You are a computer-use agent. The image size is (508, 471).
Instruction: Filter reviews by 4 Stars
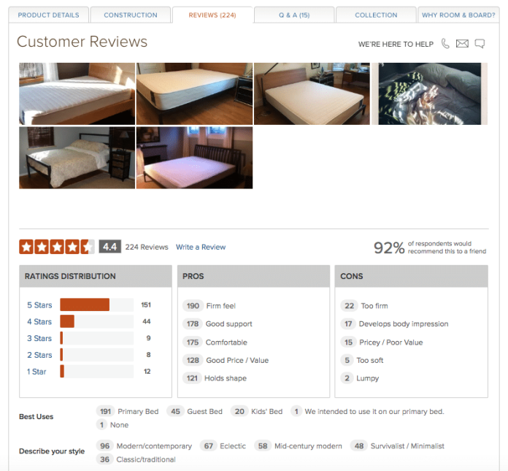(x=39, y=321)
